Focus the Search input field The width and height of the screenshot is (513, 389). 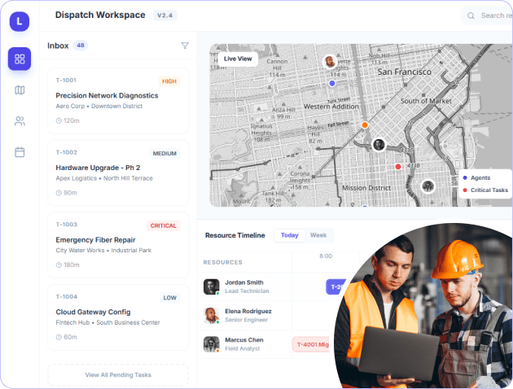coord(488,15)
